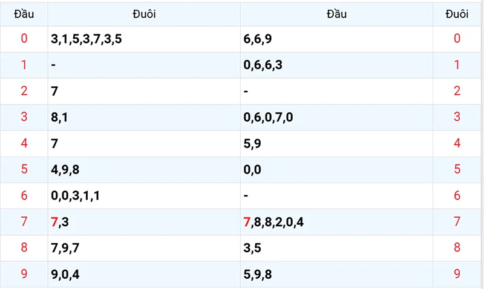
Task: Click red number 1 in the leftmost column
Action: click(x=24, y=65)
